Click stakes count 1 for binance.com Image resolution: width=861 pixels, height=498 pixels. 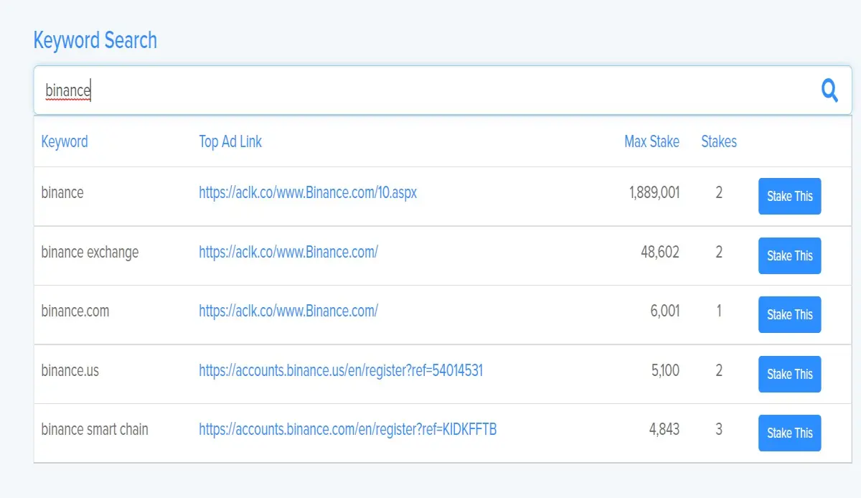pos(719,311)
